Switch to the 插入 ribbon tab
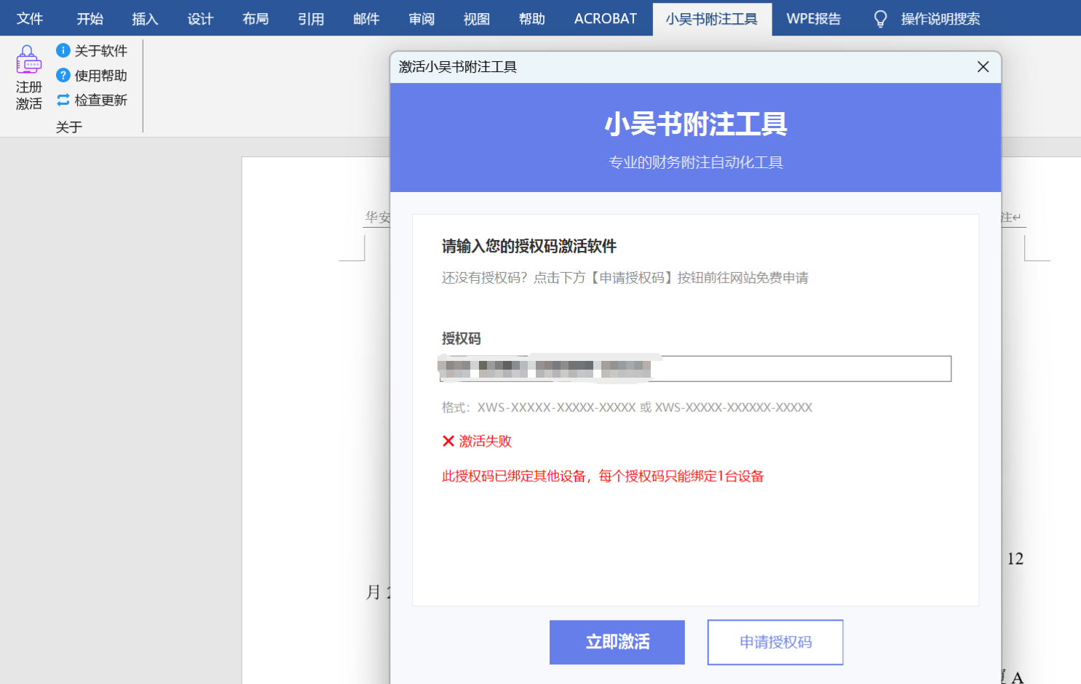The width and height of the screenshot is (1081, 684). tap(145, 19)
